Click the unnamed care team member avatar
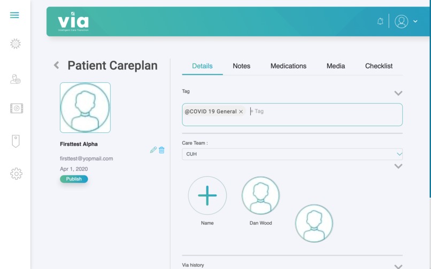 (x=314, y=224)
